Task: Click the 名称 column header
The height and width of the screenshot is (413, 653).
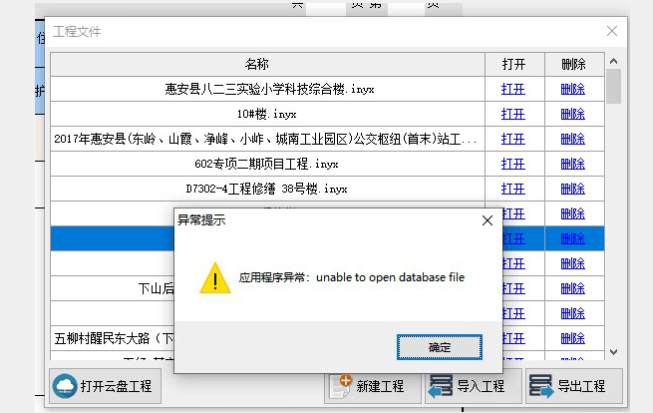Action: [x=267, y=64]
